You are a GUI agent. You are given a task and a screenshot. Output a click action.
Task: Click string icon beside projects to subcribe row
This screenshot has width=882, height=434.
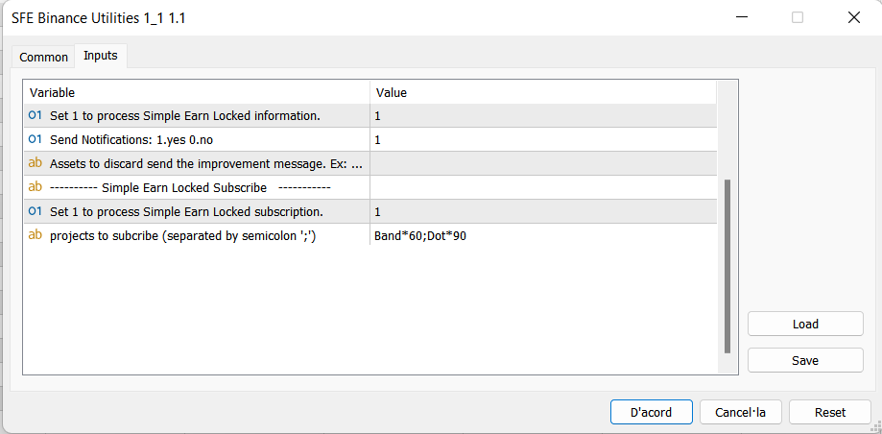click(x=35, y=235)
